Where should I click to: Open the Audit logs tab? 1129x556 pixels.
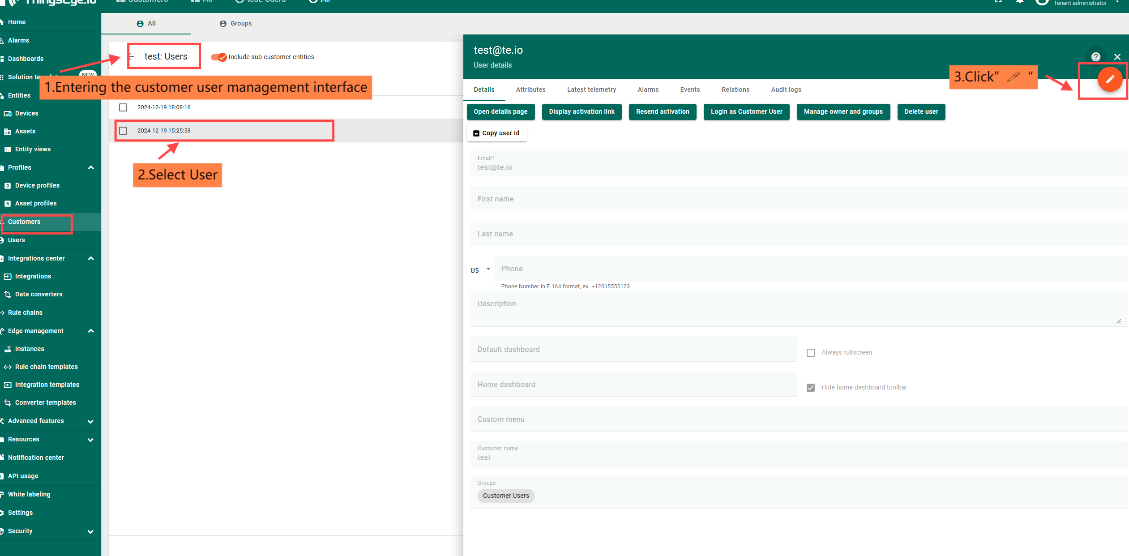pos(786,90)
